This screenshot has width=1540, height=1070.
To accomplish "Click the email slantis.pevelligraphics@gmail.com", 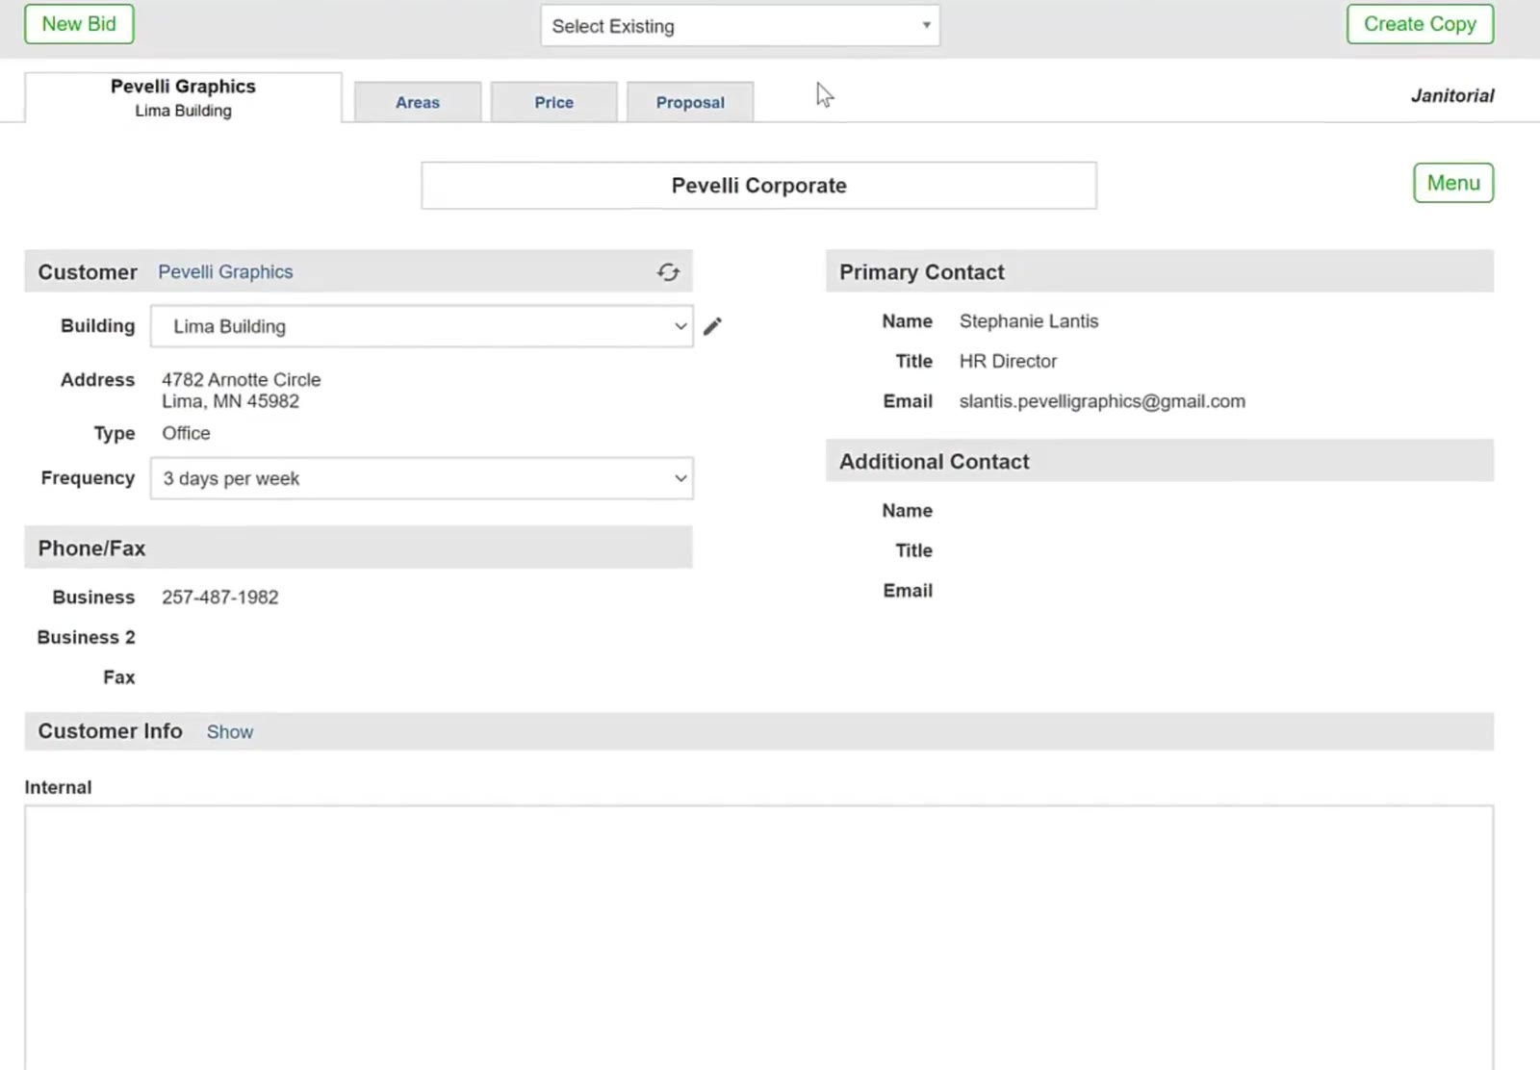I will click(1102, 401).
